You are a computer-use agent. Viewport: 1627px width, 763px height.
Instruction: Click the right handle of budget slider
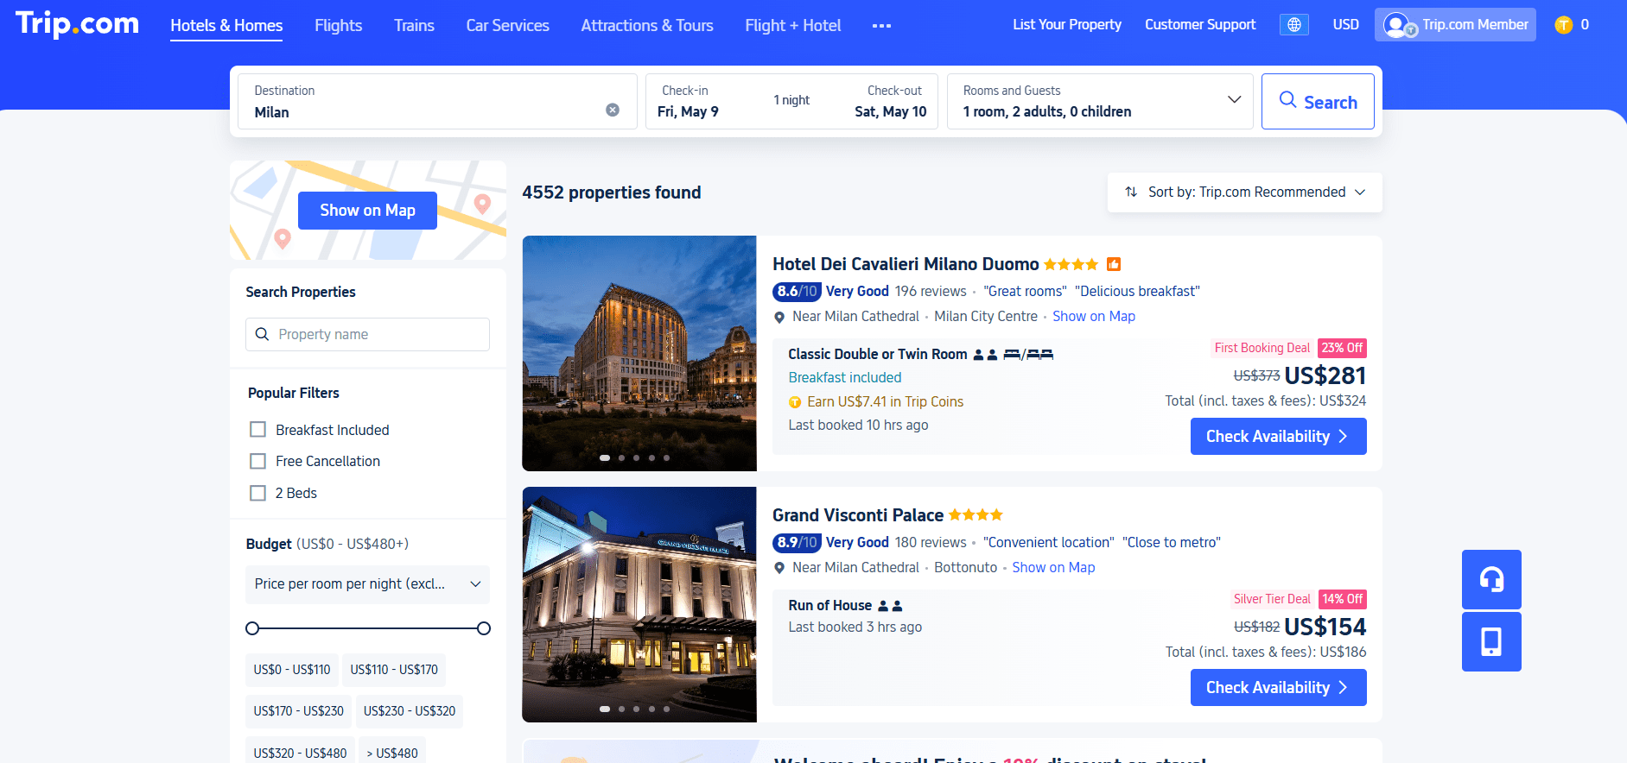pyautogui.click(x=484, y=628)
